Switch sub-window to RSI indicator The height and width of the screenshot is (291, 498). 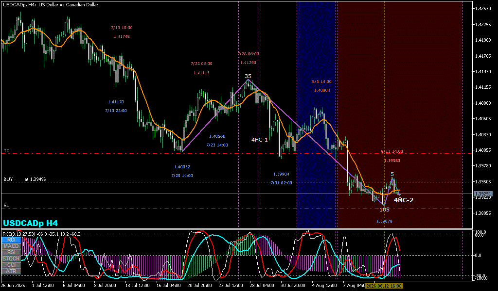tap(11, 252)
